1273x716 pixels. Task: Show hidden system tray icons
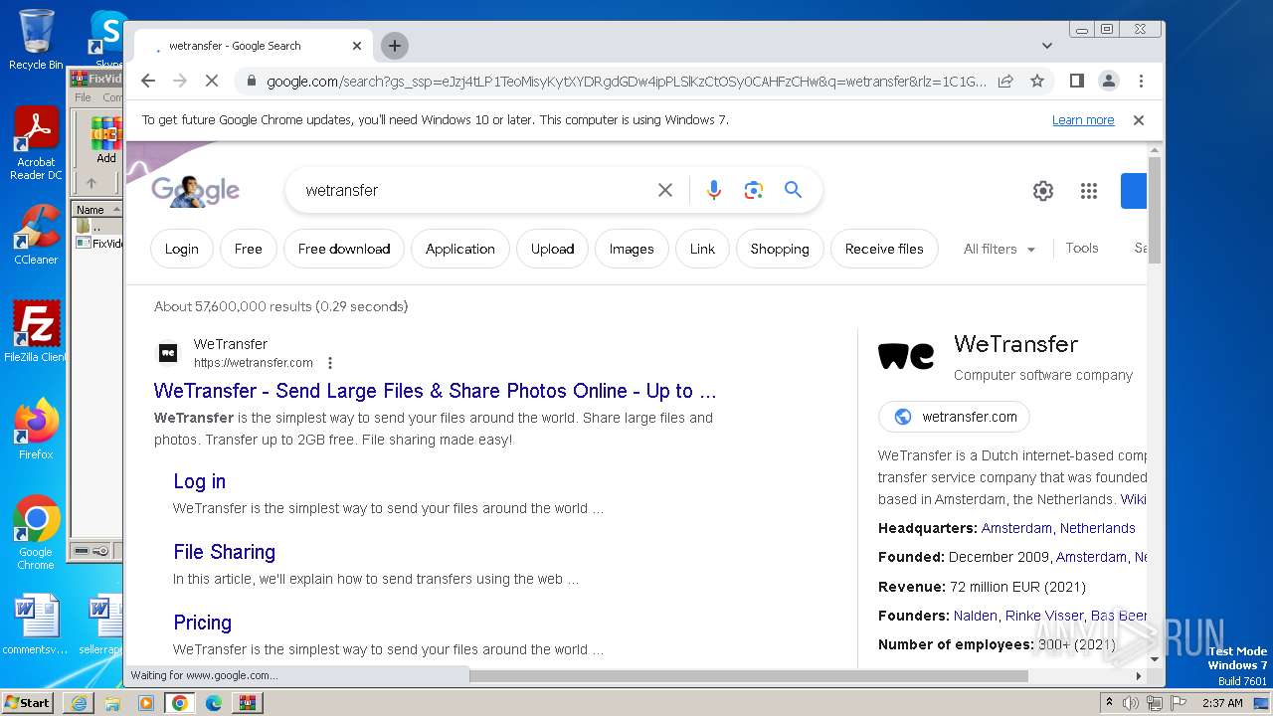(1110, 703)
